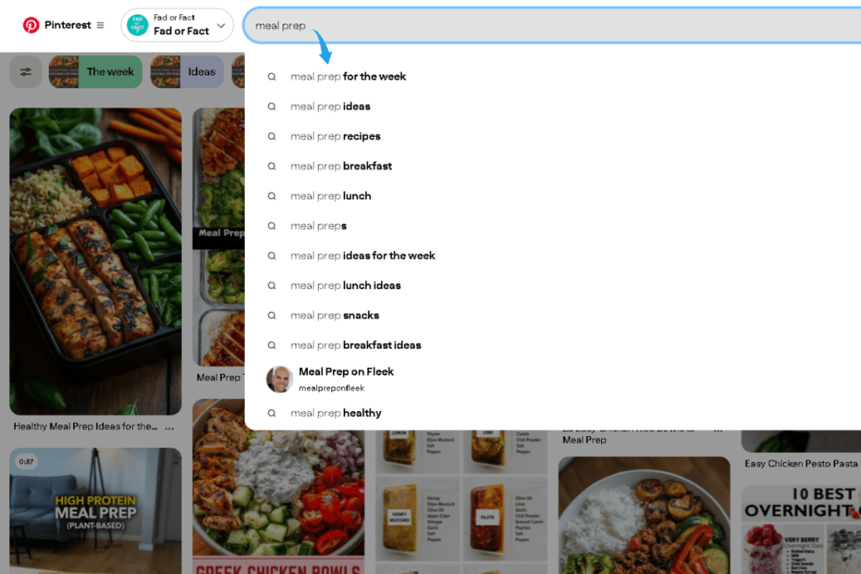The image size is (861, 574).
Task: Click the magnifying glass beside 'meal prep ideas'
Action: [272, 106]
